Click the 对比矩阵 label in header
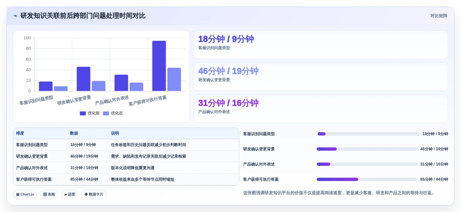 [x=439, y=16]
